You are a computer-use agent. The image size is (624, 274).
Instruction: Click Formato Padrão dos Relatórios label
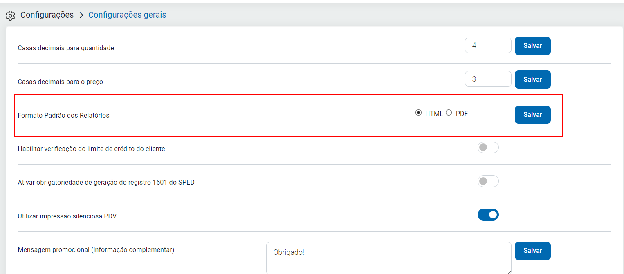pyautogui.click(x=63, y=115)
